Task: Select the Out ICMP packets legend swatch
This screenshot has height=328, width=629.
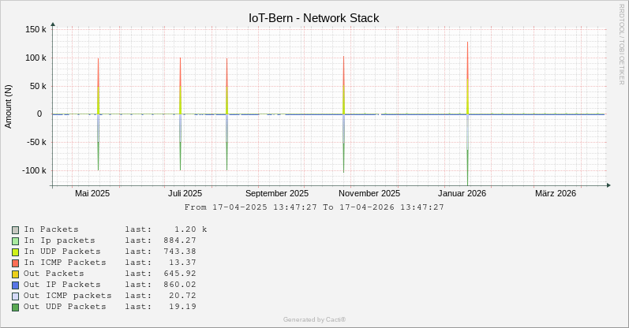Action: 15,296
